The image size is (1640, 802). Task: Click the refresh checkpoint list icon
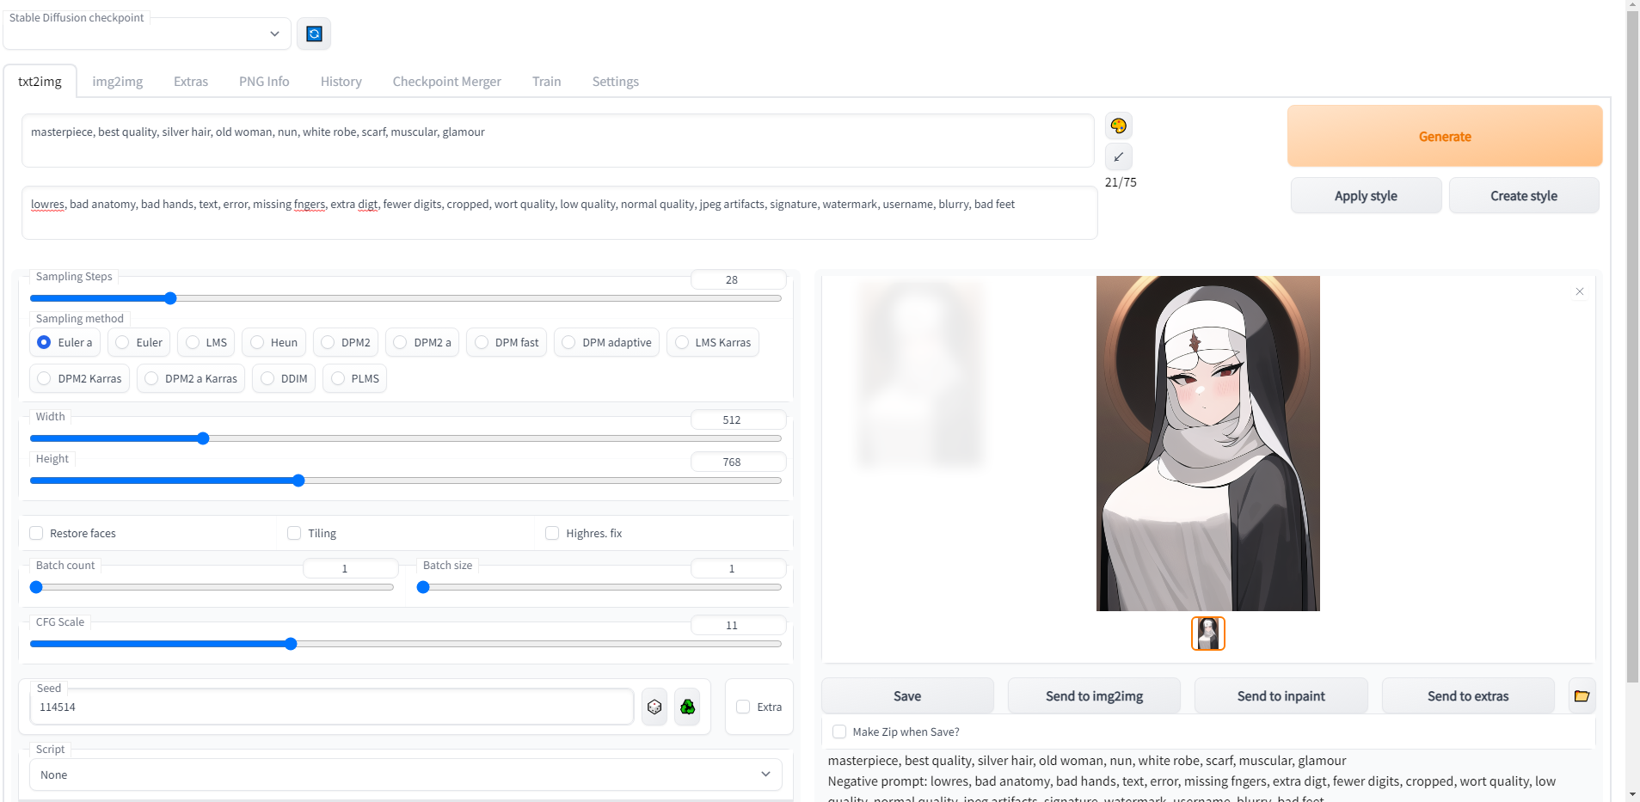coord(314,34)
